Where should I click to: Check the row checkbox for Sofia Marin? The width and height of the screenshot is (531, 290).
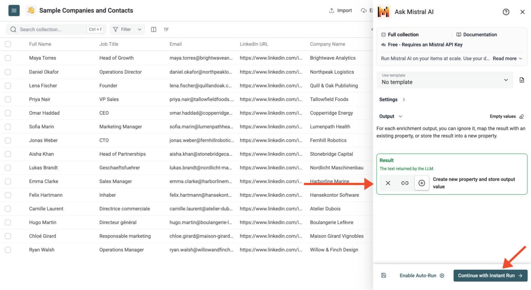coord(8,126)
